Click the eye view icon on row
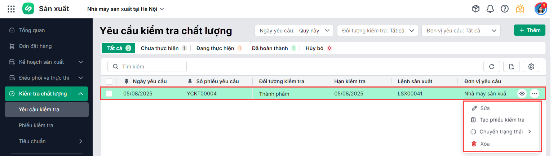Viewport: 553px width, 156px height. coord(522,94)
